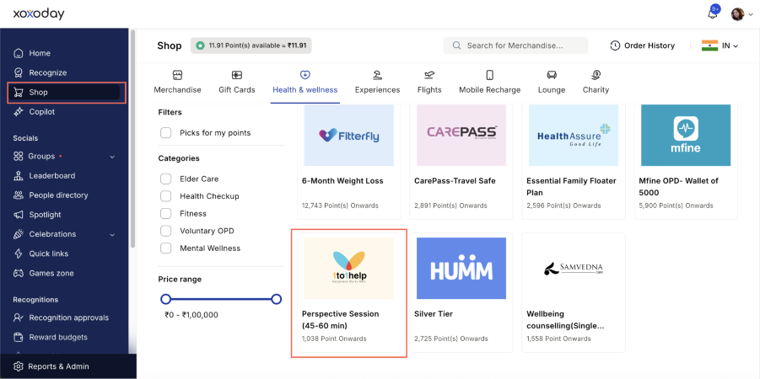Click the Copilot sparkle icon
Viewport: 760px width, 379px height.
(19, 112)
